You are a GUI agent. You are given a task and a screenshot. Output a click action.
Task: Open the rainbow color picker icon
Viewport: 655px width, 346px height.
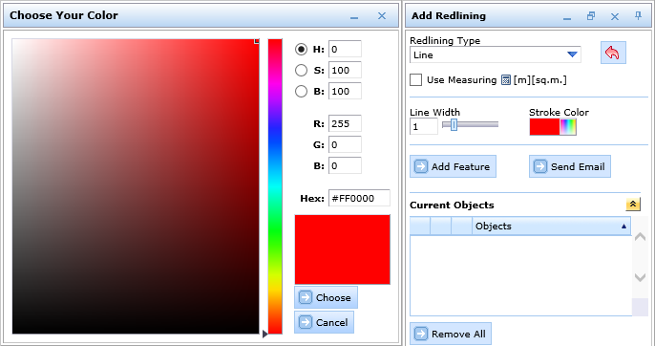tap(568, 127)
